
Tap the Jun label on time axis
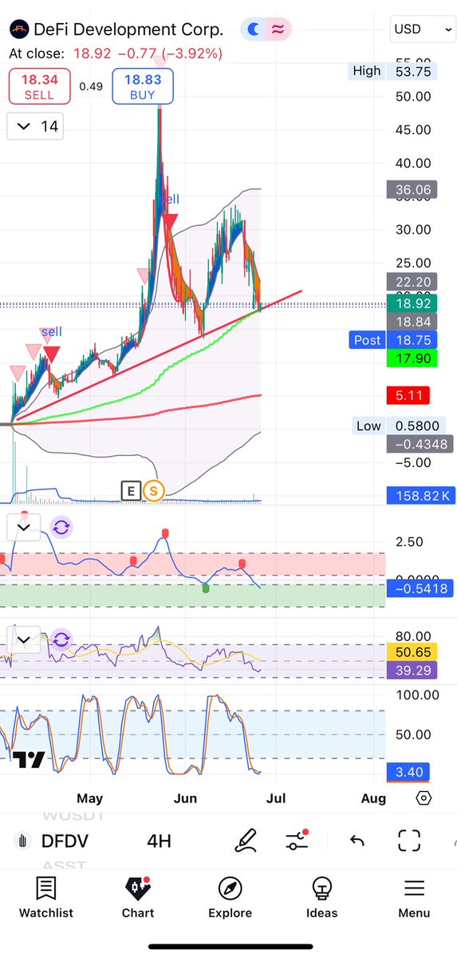point(185,798)
